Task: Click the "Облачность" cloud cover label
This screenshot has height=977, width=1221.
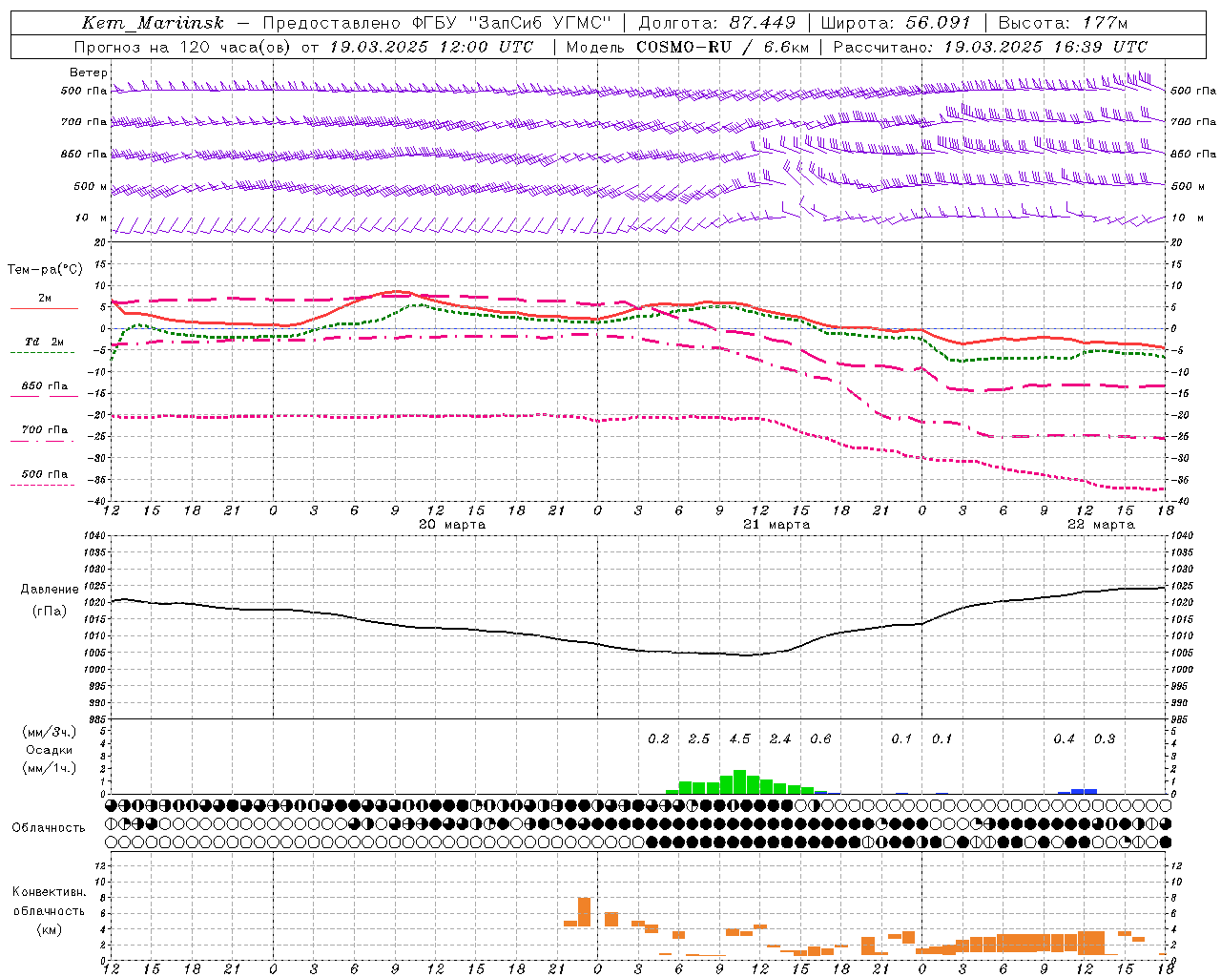Action: [49, 827]
